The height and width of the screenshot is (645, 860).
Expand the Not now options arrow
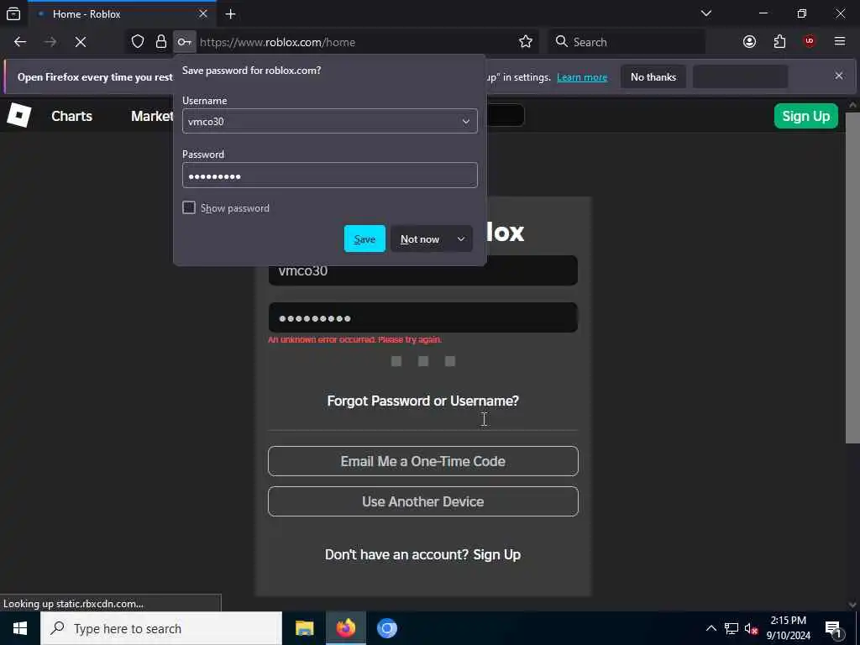click(x=461, y=239)
